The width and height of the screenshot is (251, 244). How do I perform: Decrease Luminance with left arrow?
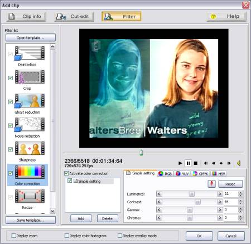point(159,194)
